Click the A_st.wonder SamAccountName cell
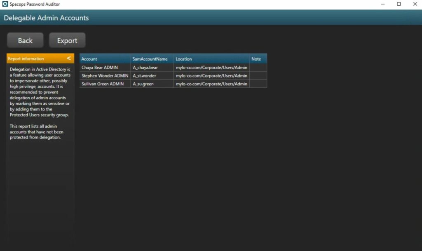422x251 pixels. [x=152, y=75]
